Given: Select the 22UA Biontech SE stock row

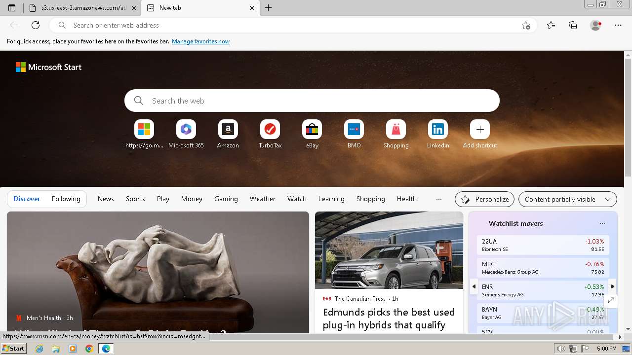Looking at the screenshot, I should pyautogui.click(x=543, y=245).
